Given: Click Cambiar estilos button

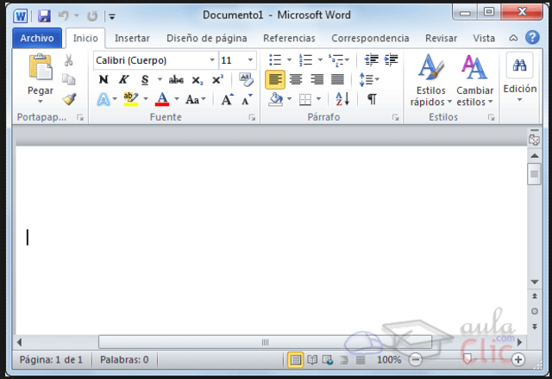Looking at the screenshot, I should pos(474,80).
